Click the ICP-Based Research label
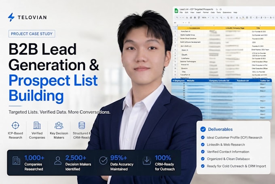 (15, 135)
